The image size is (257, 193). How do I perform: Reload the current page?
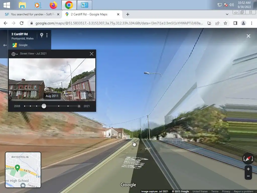22,23
